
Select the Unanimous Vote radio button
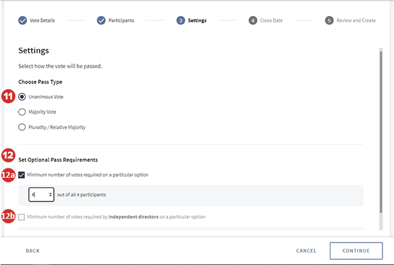[22, 97]
